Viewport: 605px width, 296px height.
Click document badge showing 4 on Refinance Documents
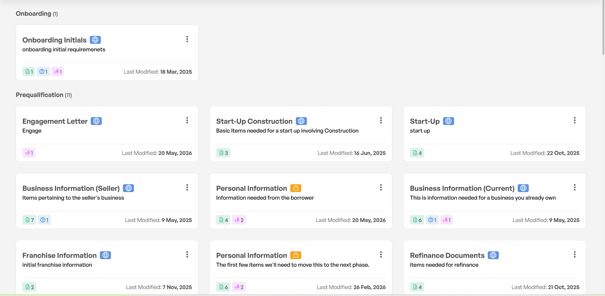coord(417,287)
